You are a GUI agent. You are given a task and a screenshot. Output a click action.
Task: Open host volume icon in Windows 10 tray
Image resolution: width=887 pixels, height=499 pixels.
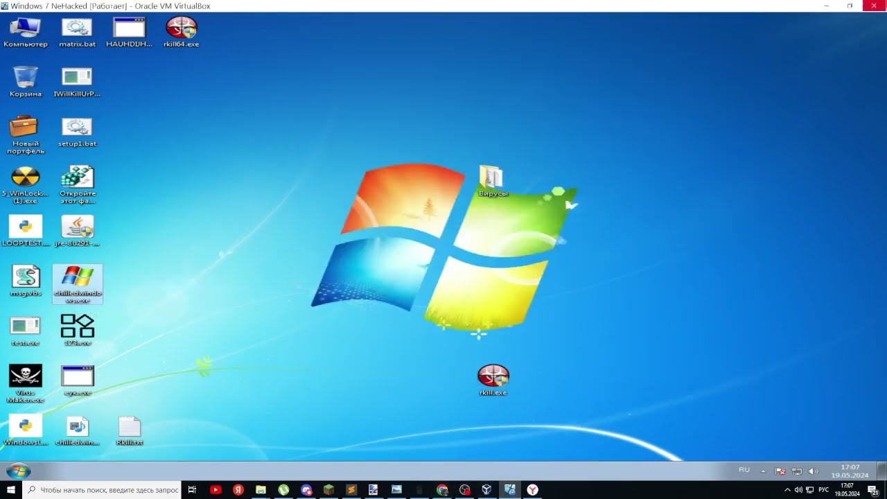point(798,490)
